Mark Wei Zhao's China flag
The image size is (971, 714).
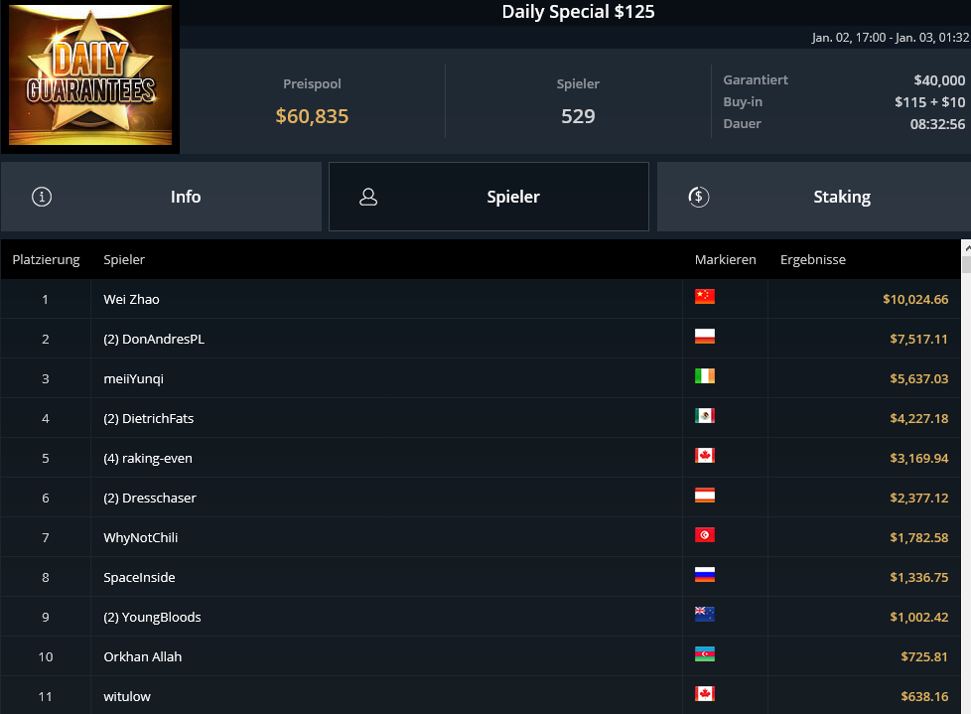(x=705, y=297)
